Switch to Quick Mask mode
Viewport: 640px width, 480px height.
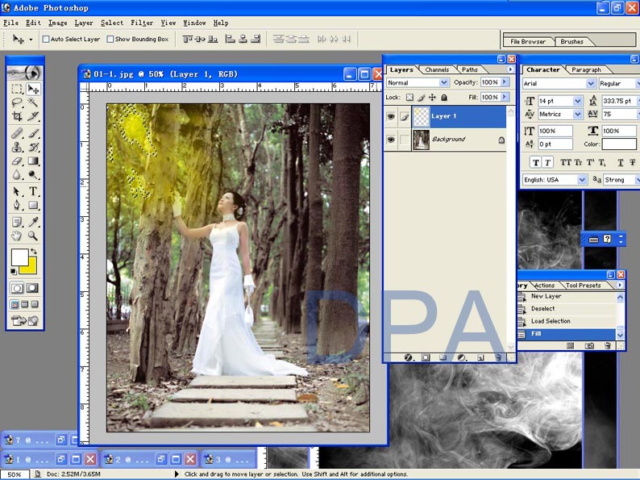[33, 289]
